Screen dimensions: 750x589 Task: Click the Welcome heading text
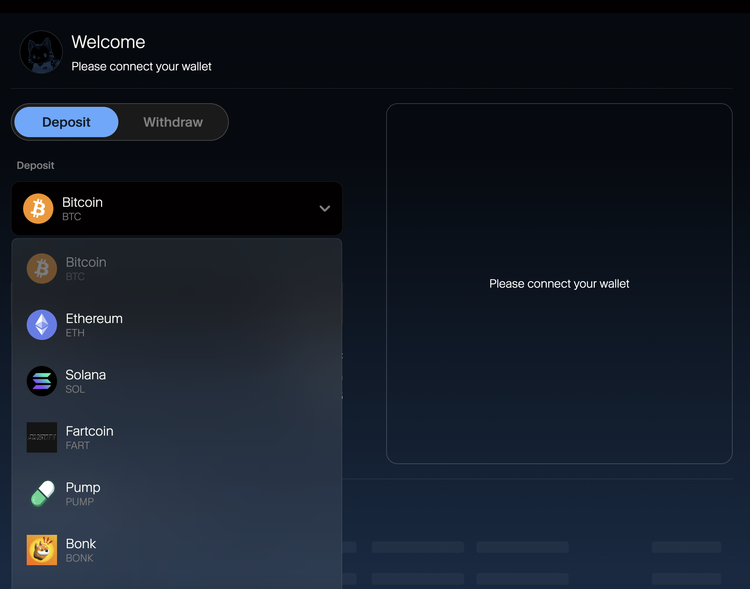(108, 42)
